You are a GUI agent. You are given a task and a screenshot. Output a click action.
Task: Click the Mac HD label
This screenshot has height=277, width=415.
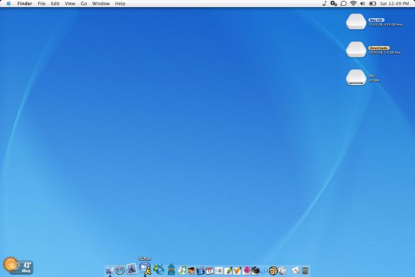coord(376,20)
